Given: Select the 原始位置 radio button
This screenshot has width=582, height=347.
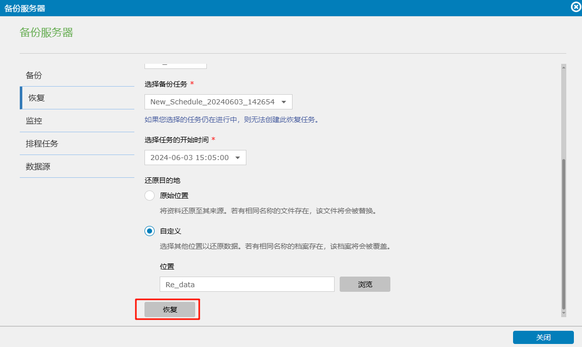Looking at the screenshot, I should [x=150, y=196].
